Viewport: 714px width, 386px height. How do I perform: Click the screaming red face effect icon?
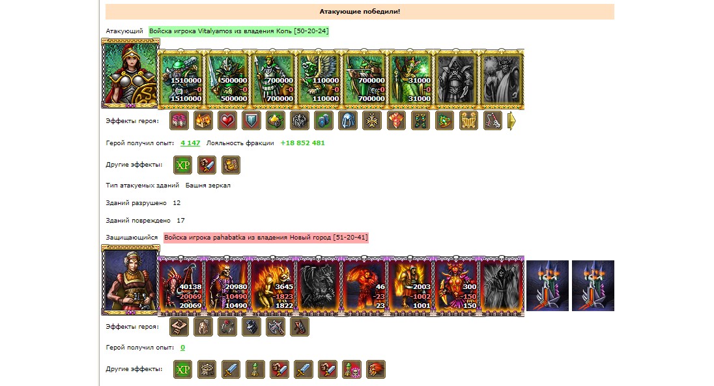point(376,369)
